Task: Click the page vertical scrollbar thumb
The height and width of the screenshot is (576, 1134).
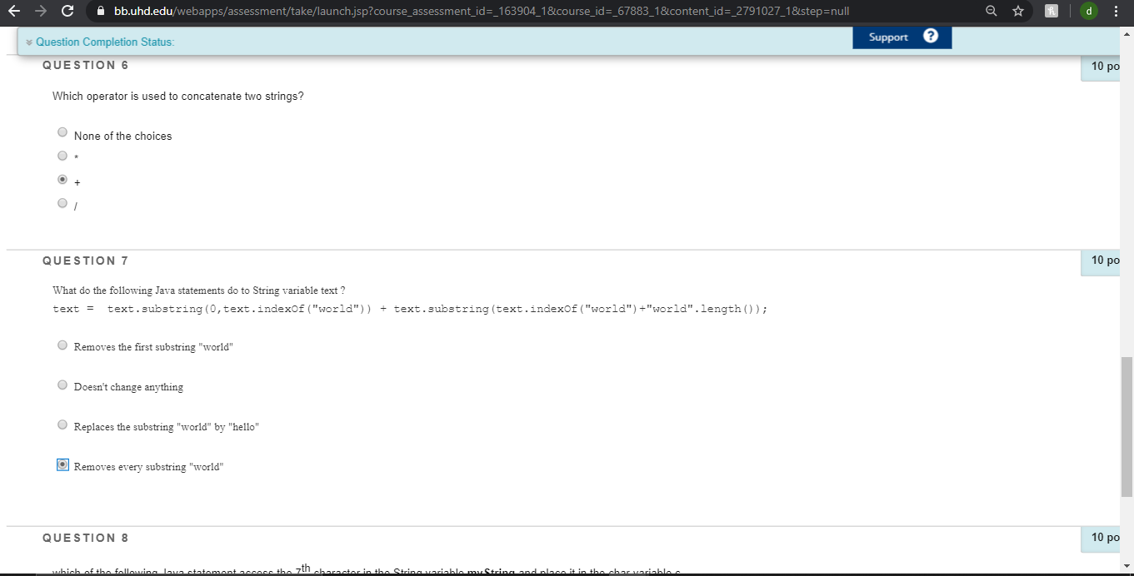Action: (1127, 426)
